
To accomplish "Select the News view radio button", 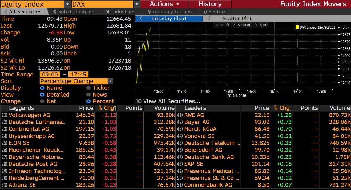I will pyautogui.click(x=88, y=95).
